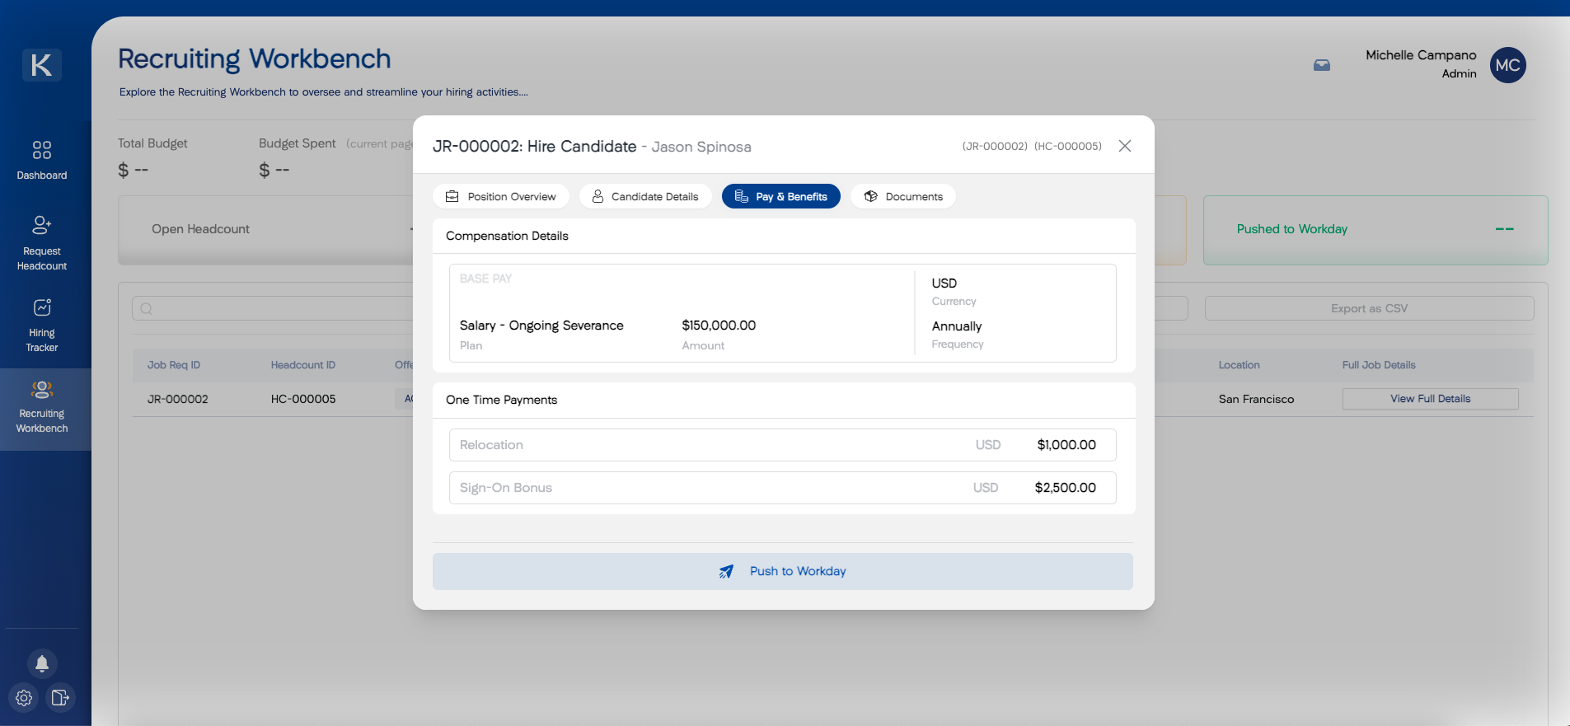Select the Pushed to Workday card

[x=1376, y=230]
